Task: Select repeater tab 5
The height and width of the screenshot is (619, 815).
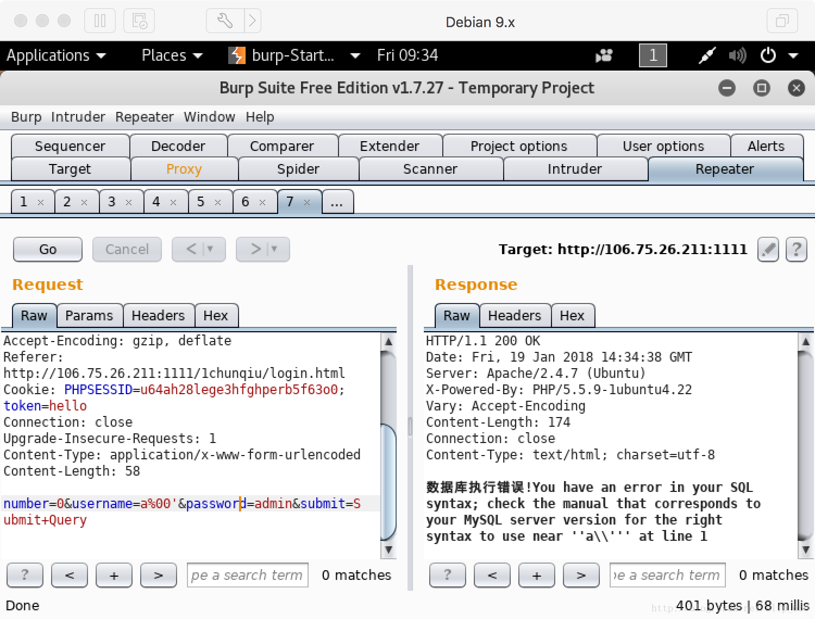Action: pos(210,201)
